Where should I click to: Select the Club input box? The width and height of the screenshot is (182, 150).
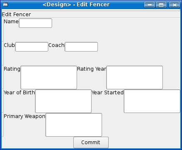pos(32,47)
